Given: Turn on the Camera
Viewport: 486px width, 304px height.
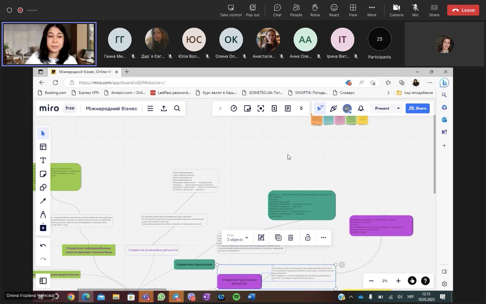Looking at the screenshot, I should 396,10.
